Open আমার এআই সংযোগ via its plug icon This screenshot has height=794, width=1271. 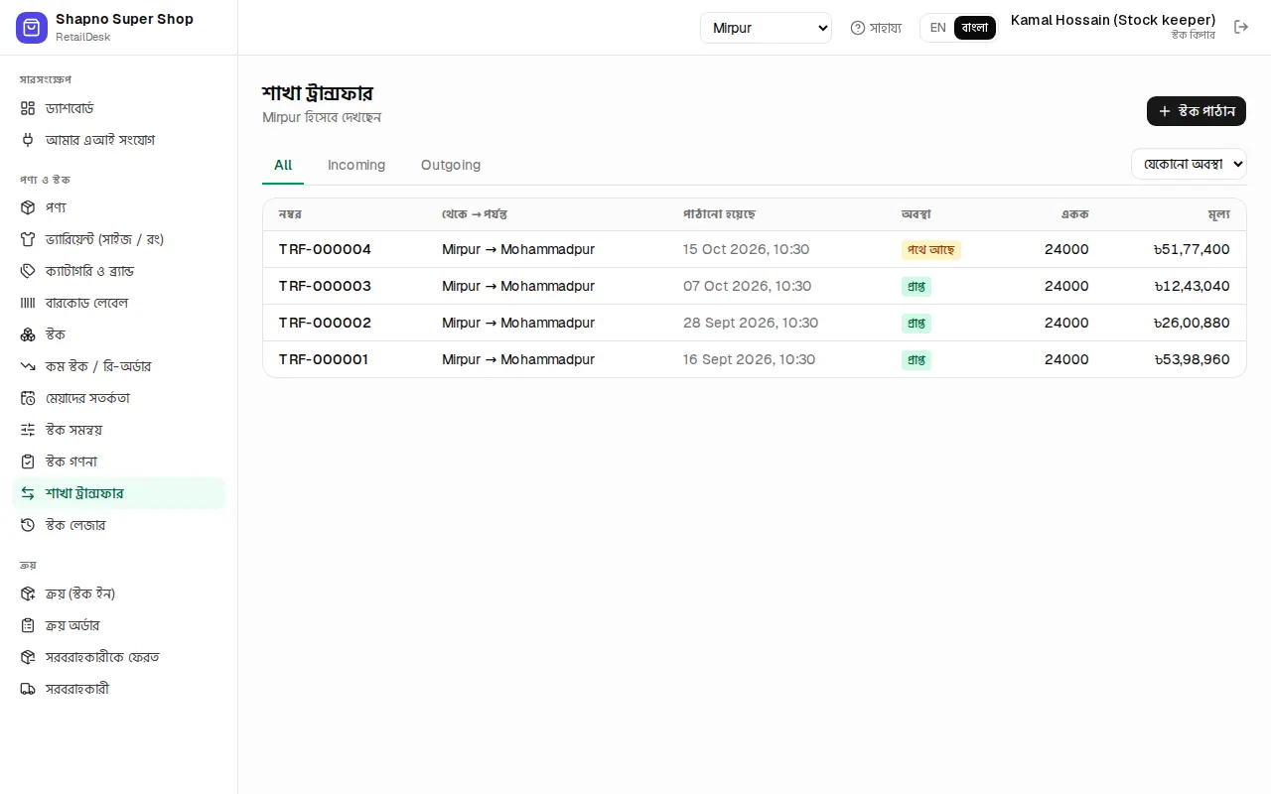tap(28, 140)
